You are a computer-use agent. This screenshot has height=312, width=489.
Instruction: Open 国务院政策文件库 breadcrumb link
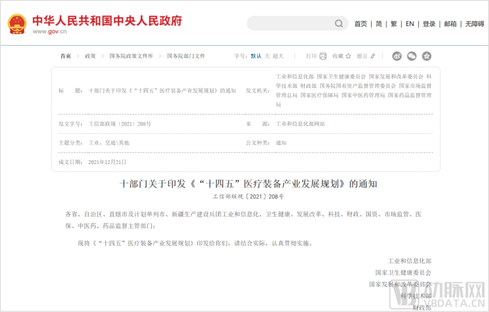(131, 56)
